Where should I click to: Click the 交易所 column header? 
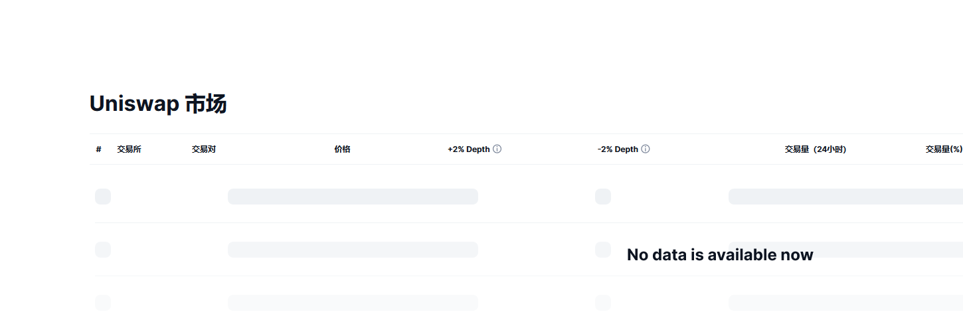129,149
